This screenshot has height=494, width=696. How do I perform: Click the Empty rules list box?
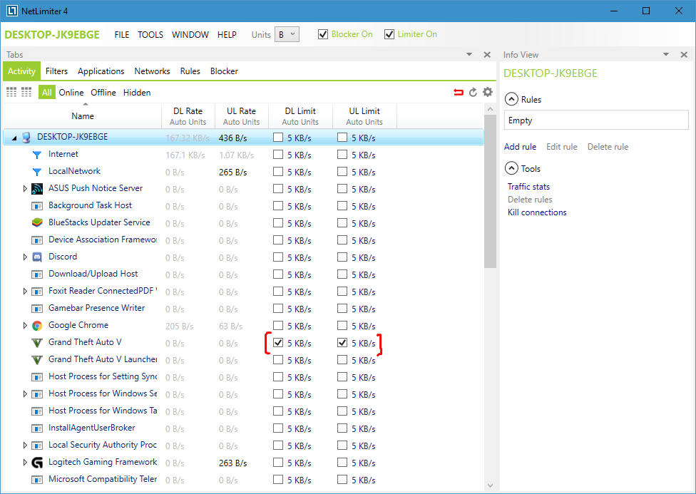tap(596, 120)
